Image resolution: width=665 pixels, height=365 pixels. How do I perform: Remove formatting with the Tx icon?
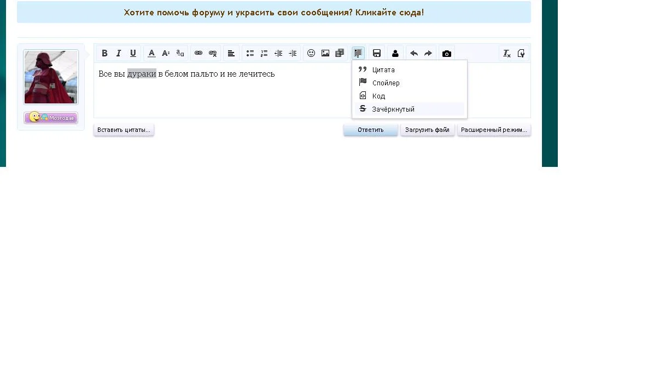point(506,53)
